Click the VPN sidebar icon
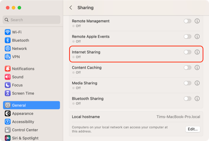Viewport: 209px width, 141px height. click(x=8, y=56)
